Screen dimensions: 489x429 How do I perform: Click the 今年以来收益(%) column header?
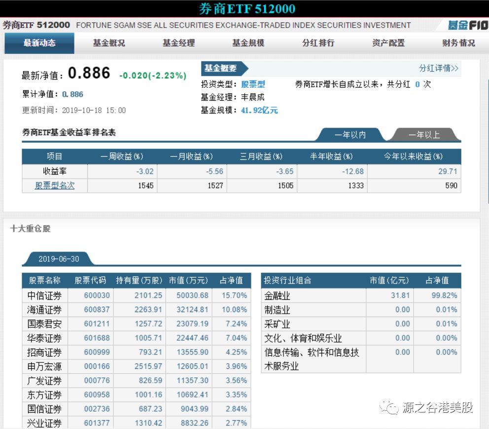click(414, 156)
